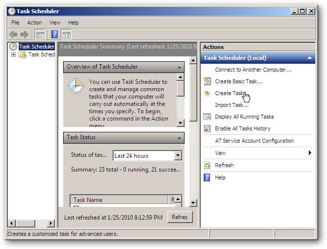The image size is (327, 249).
Task: Click scroll up arrow of summary pane scrollbar
Action: [193, 61]
